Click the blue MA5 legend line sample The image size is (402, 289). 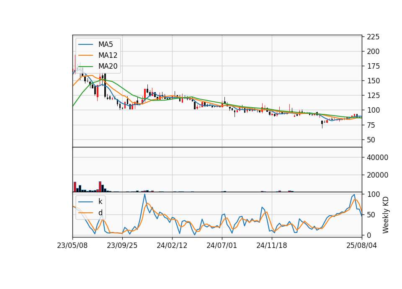85,45
